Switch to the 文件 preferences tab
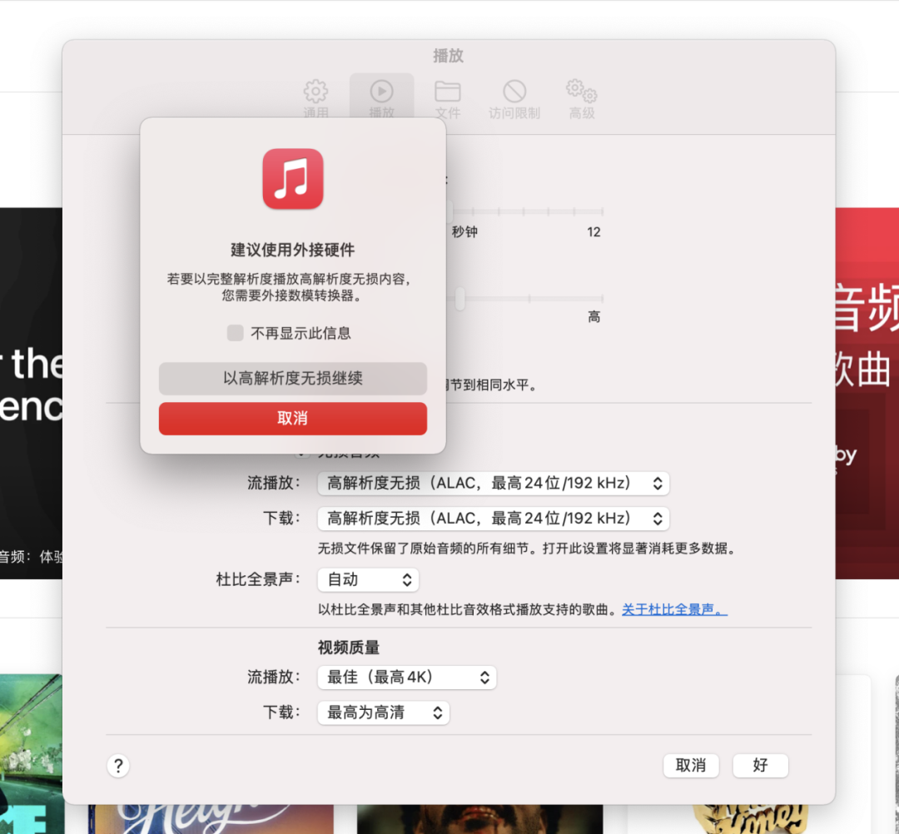Image resolution: width=899 pixels, height=834 pixels. pos(448,98)
